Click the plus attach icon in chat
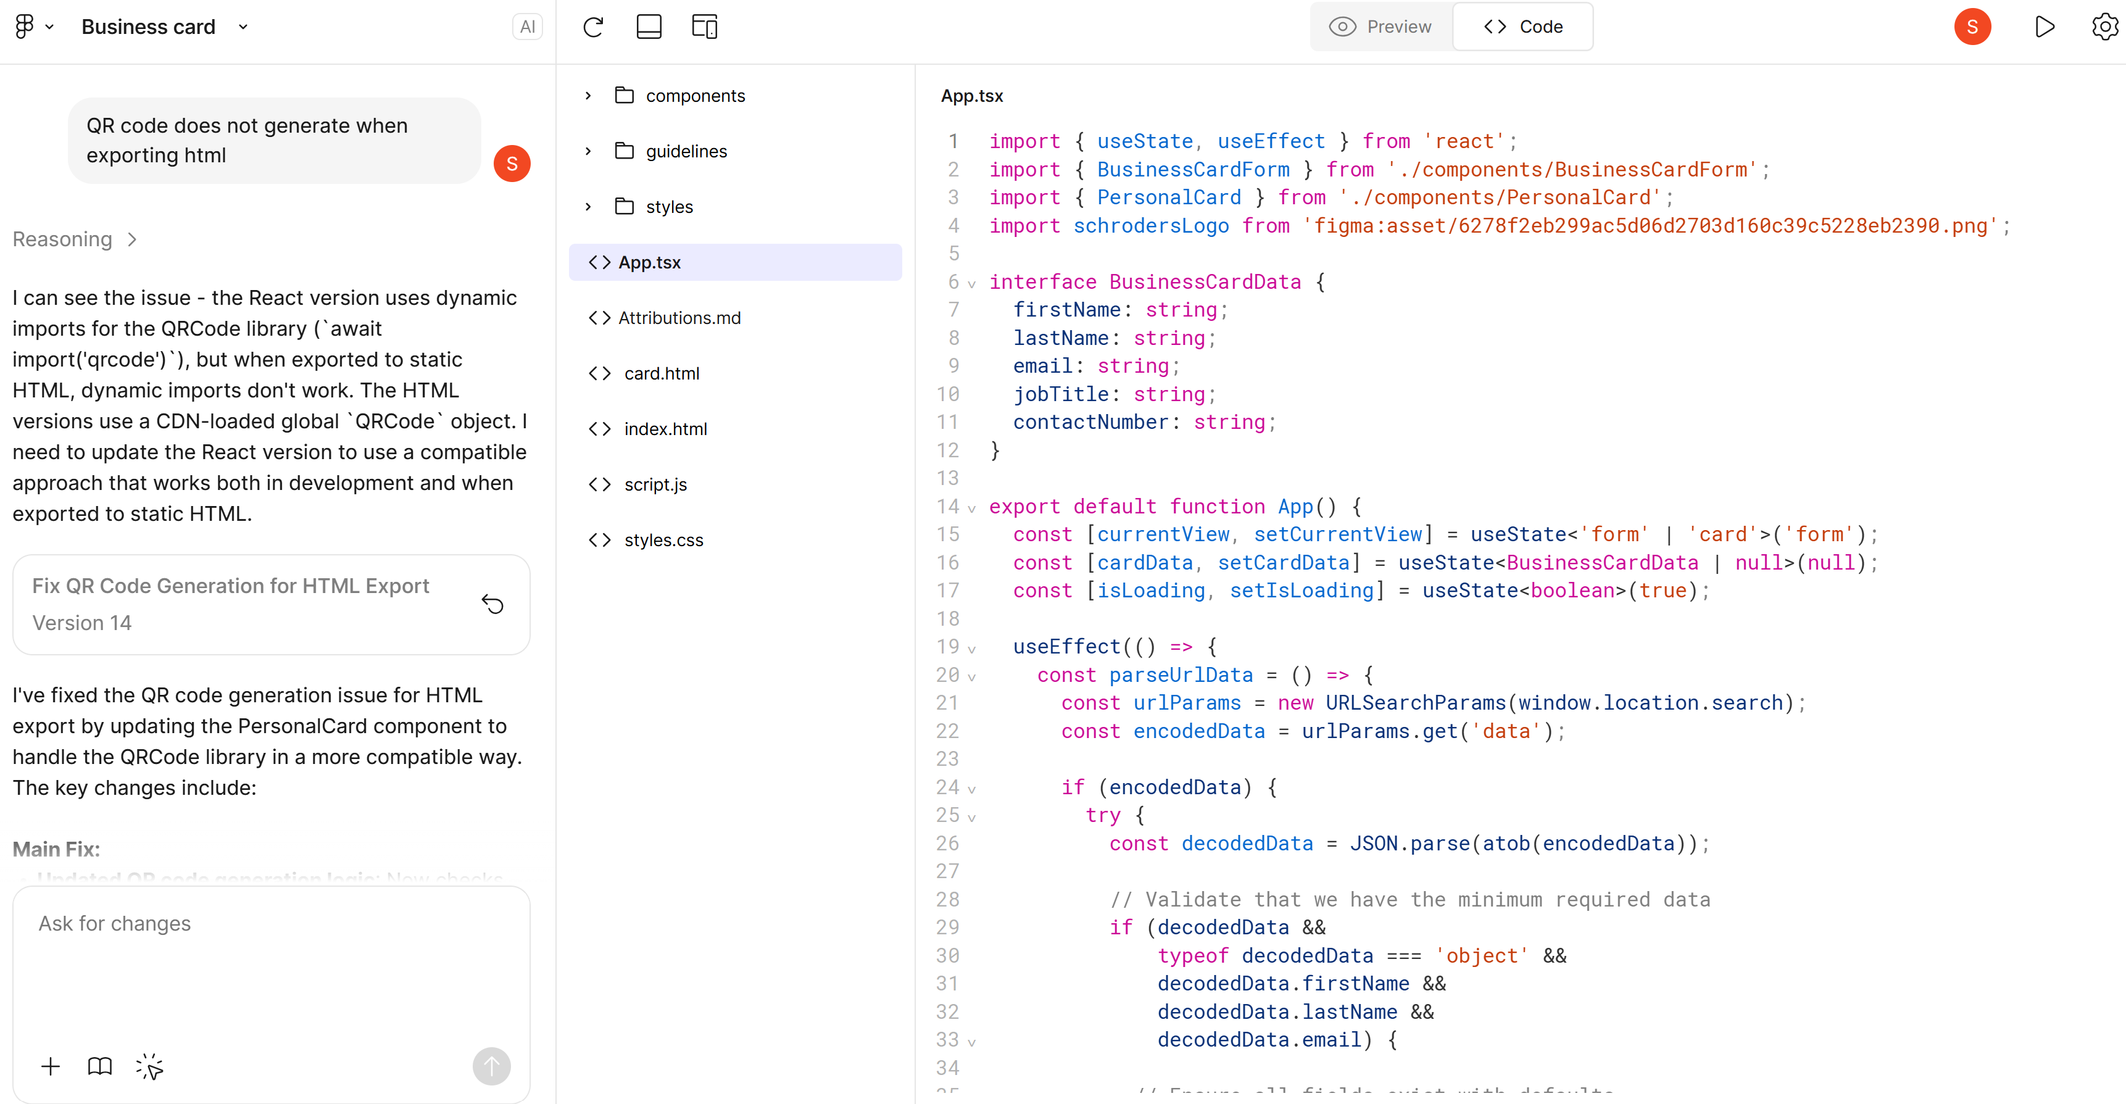The width and height of the screenshot is (2126, 1104). [x=51, y=1066]
